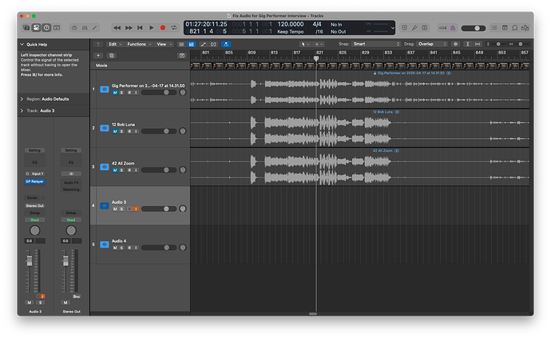Expand the Region: Audio Defaults section
551x338 pixels.
coord(22,98)
